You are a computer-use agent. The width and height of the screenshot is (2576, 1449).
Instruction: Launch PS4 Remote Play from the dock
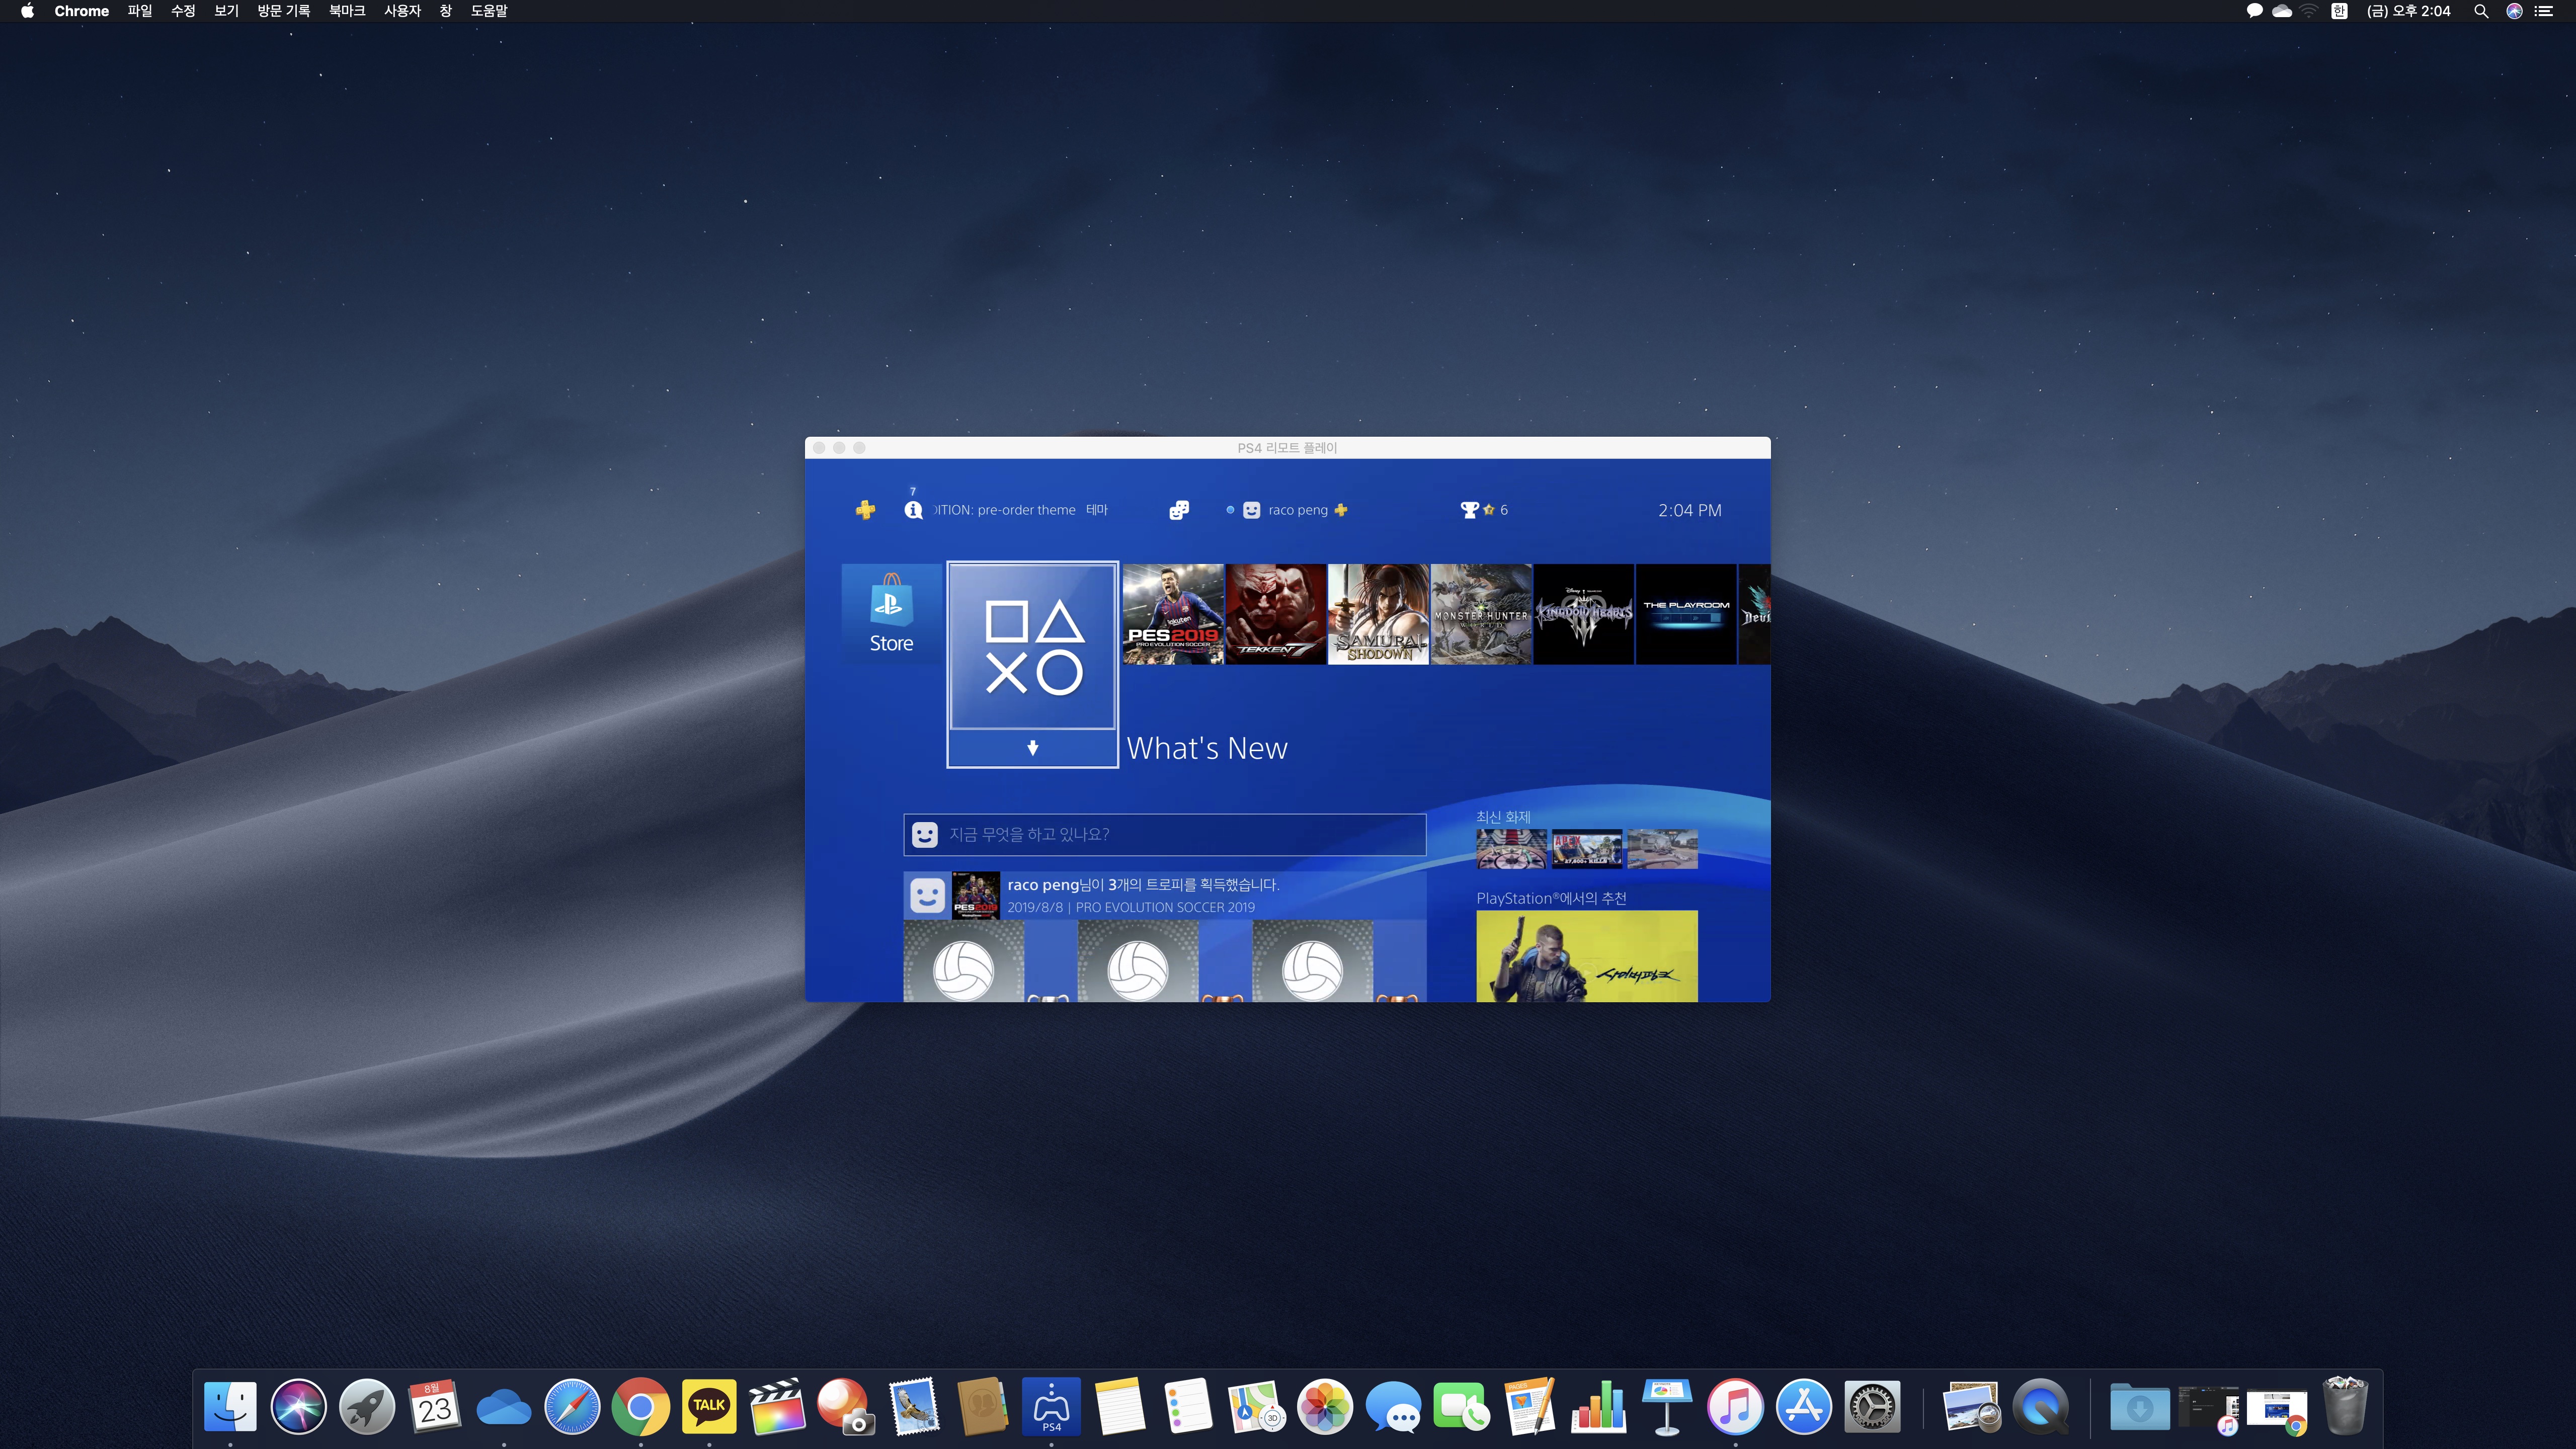(x=1051, y=1406)
